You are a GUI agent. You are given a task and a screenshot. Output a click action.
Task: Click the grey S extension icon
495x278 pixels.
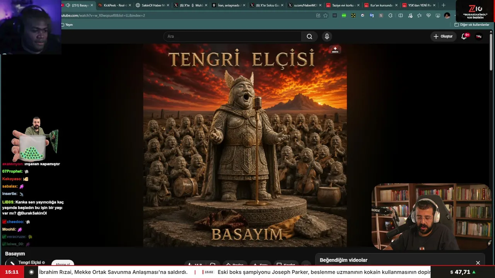(381, 15)
